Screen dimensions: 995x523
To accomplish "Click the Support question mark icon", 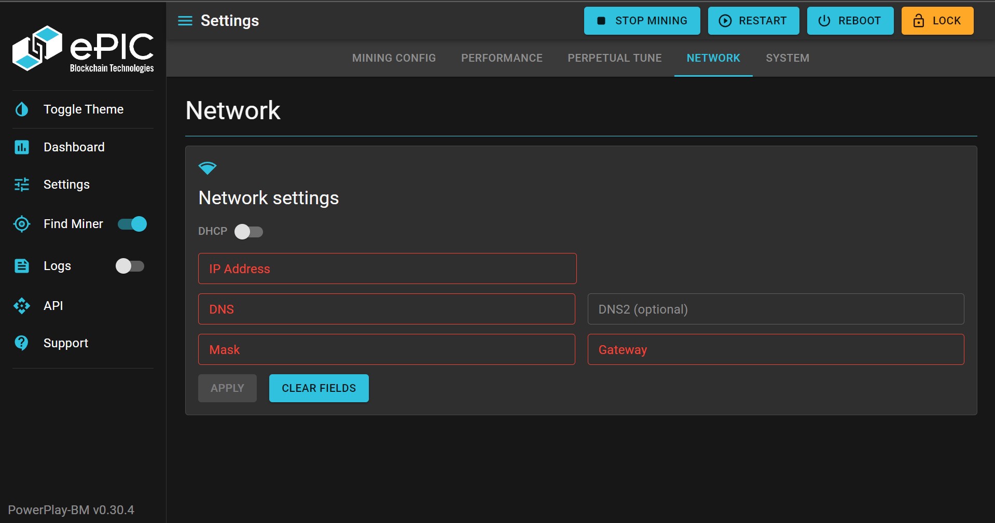I will tap(22, 343).
